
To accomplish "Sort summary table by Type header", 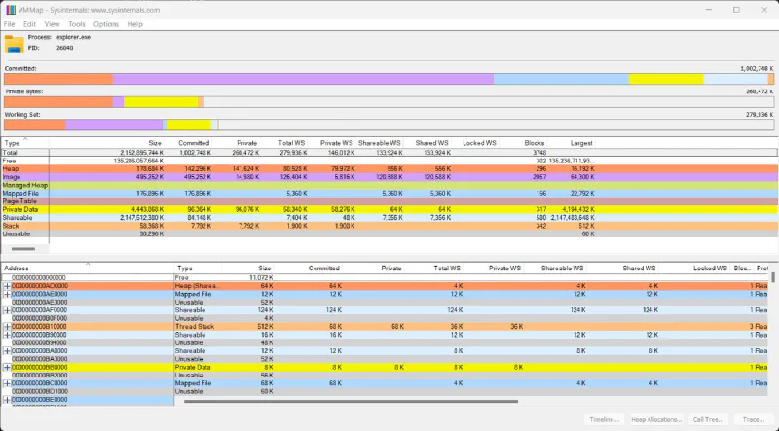I will [25, 143].
